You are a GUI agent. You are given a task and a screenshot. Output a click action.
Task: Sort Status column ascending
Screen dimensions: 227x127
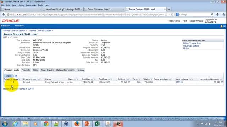point(75,79)
